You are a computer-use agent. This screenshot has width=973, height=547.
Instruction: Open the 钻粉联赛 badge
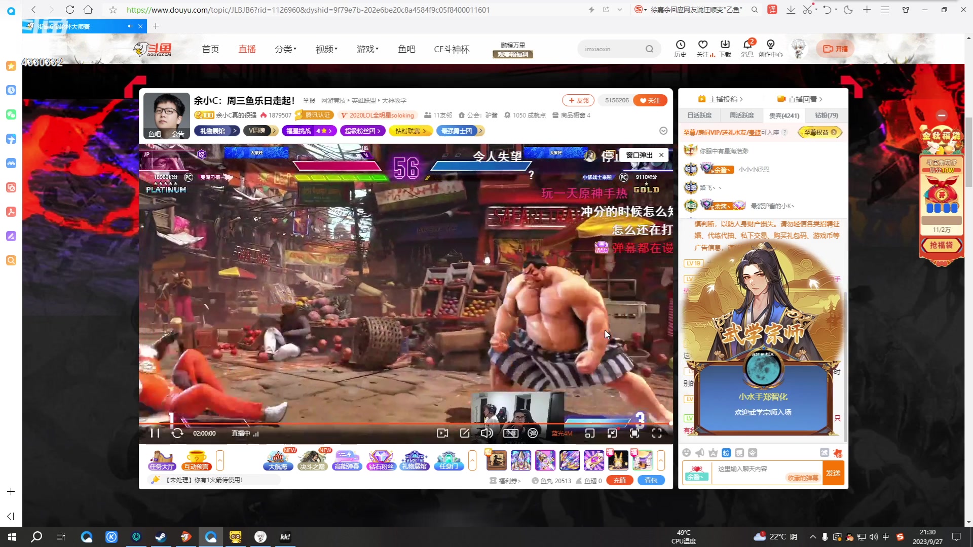click(410, 131)
